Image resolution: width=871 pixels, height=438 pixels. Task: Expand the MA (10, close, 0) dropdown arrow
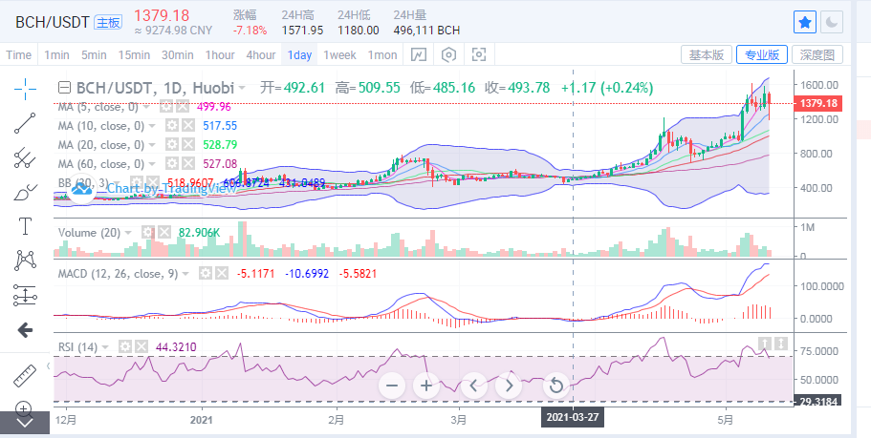153,126
